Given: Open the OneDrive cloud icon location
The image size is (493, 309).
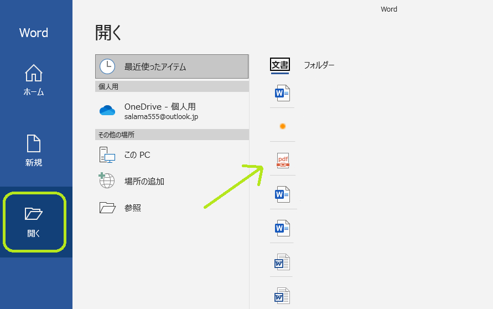Looking at the screenshot, I should point(107,111).
